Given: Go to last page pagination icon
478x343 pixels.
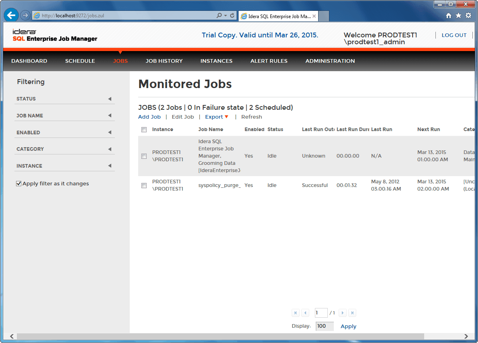Looking at the screenshot, I should click(352, 313).
